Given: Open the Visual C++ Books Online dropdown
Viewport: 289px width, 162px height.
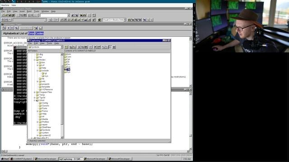Looking at the screenshot, I should click(125, 20).
